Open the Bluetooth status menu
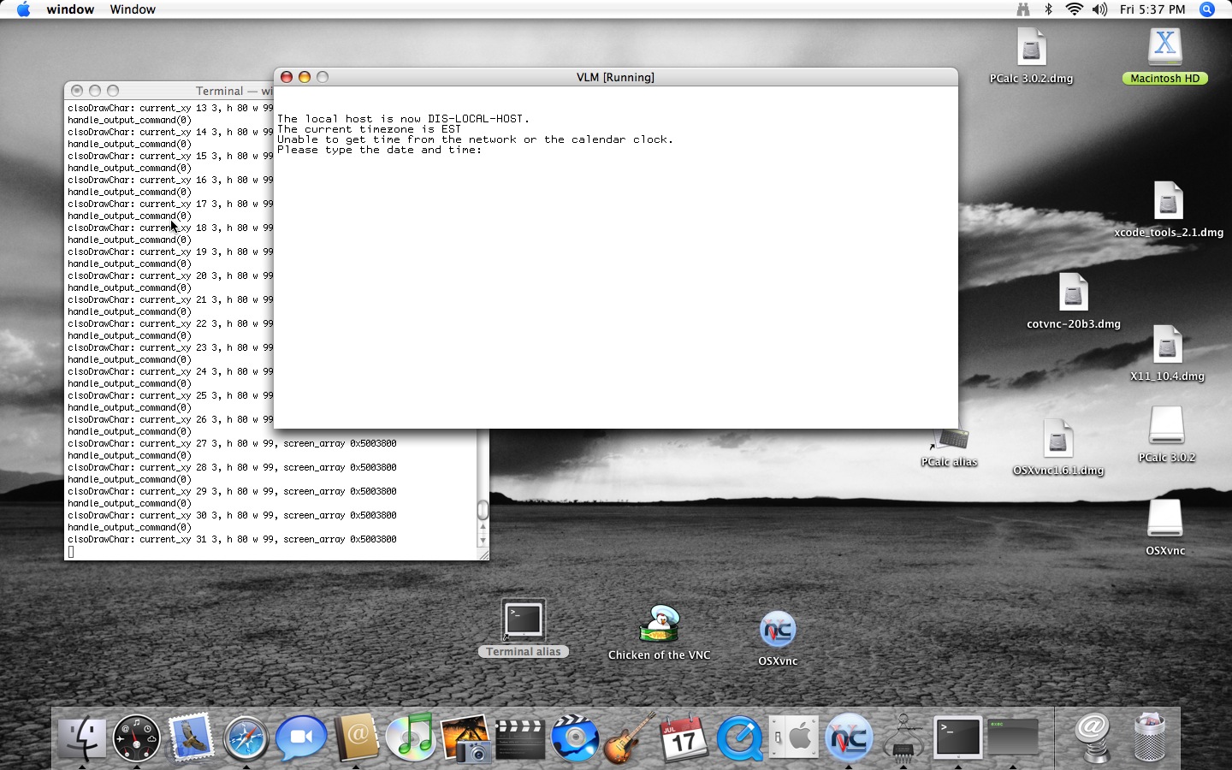Viewport: 1232px width, 770px height. click(1048, 9)
